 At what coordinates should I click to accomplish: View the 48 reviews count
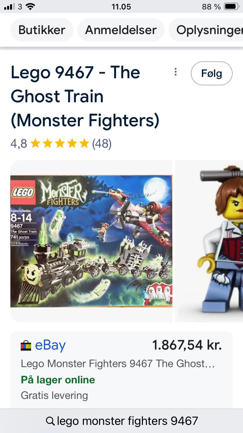pyautogui.click(x=102, y=143)
